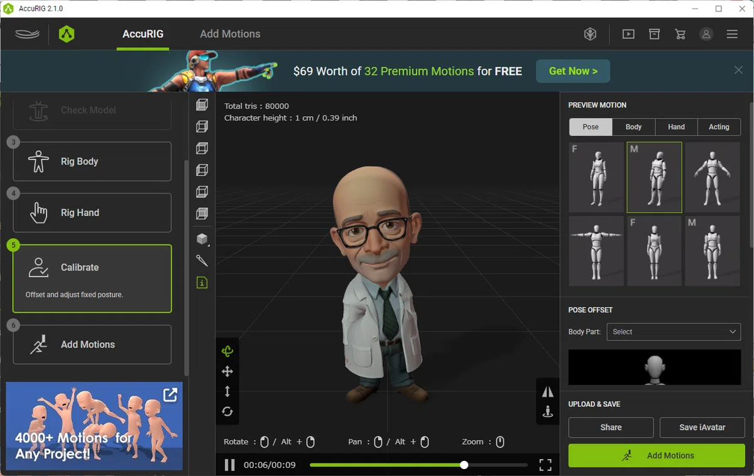Click the Save iAvatar button
This screenshot has width=754, height=476.
pos(702,428)
